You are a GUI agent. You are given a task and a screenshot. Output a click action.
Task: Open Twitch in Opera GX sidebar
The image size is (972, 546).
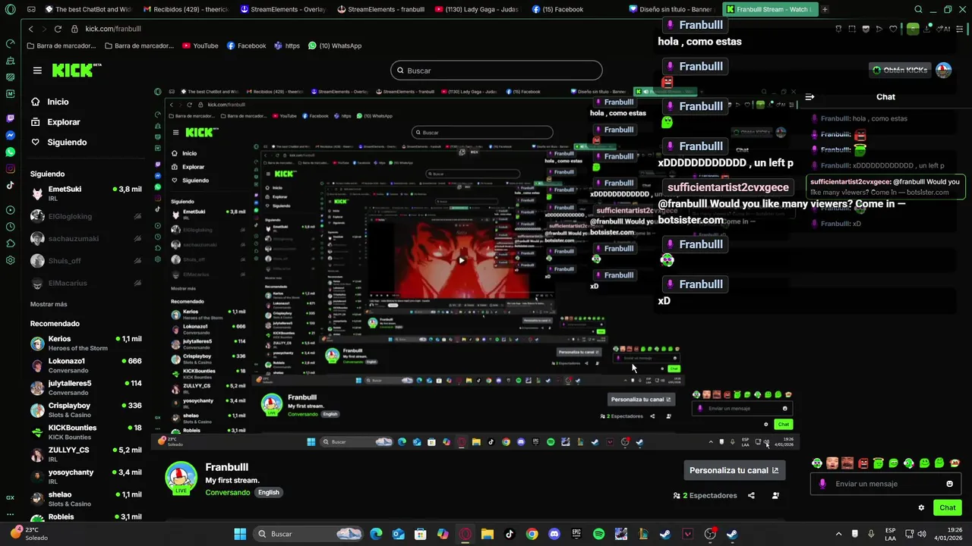point(10,119)
